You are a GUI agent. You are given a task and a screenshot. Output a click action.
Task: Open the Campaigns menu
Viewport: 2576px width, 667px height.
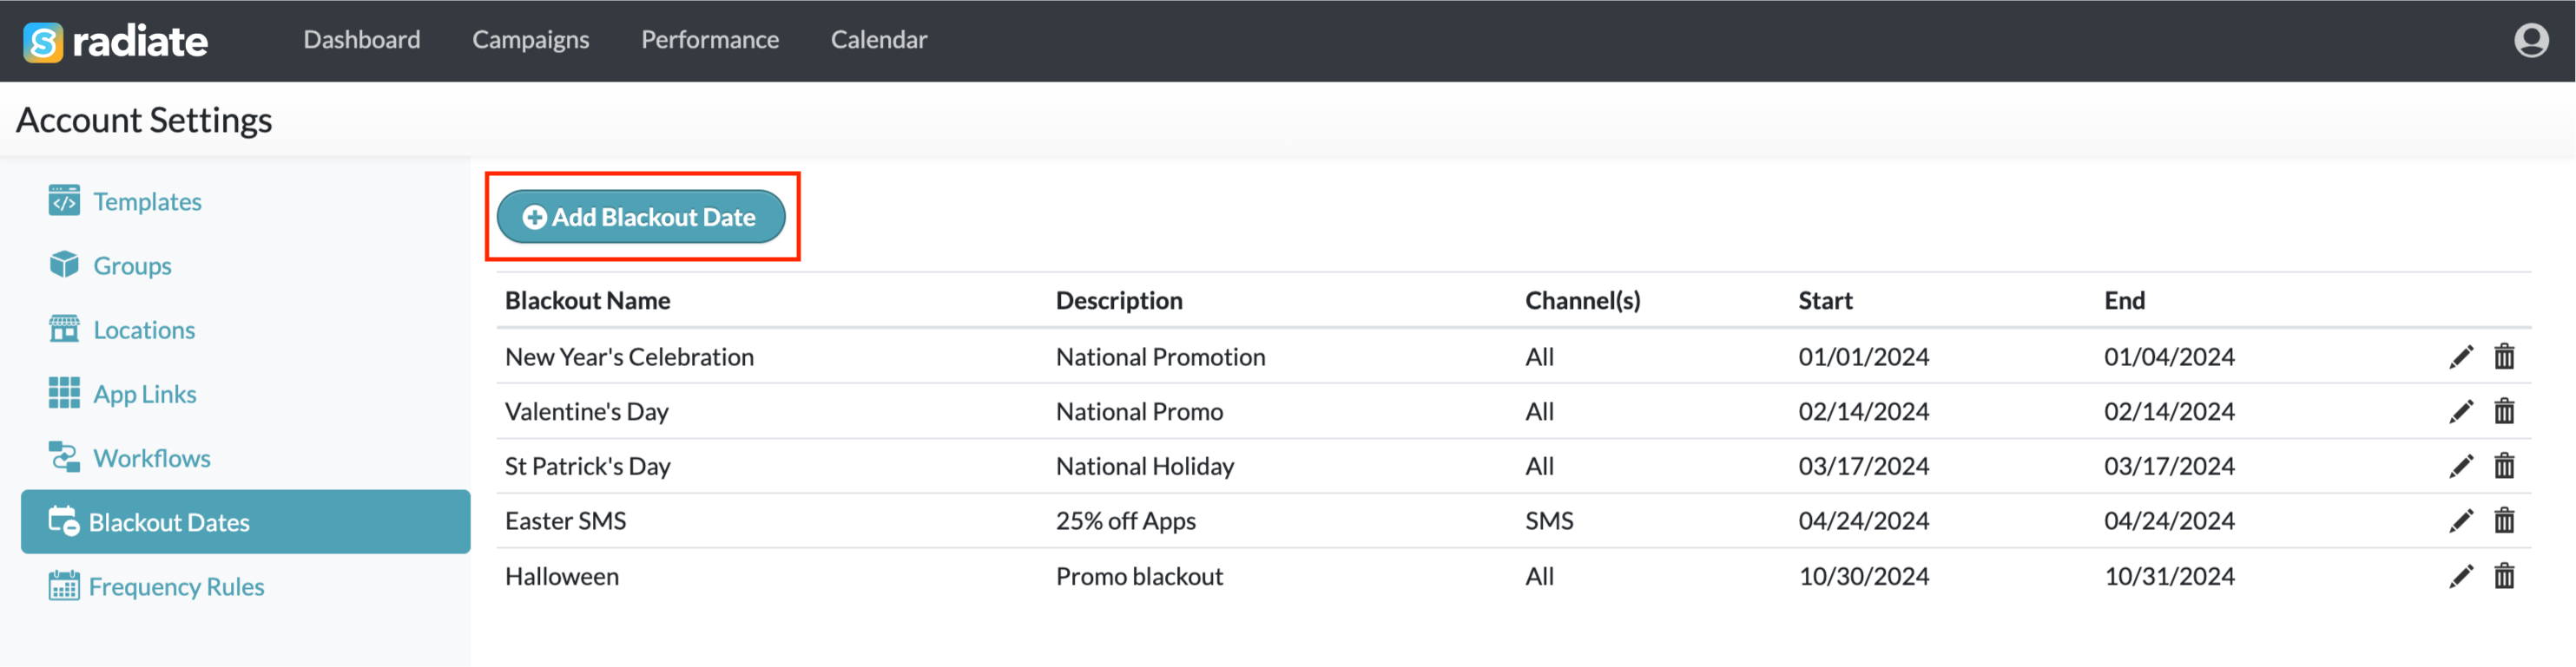(531, 40)
